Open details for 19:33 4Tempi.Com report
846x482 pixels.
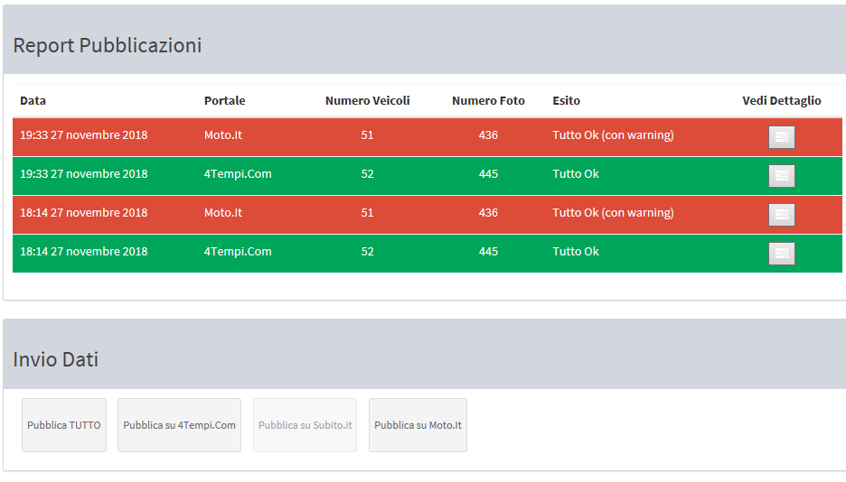click(x=781, y=175)
